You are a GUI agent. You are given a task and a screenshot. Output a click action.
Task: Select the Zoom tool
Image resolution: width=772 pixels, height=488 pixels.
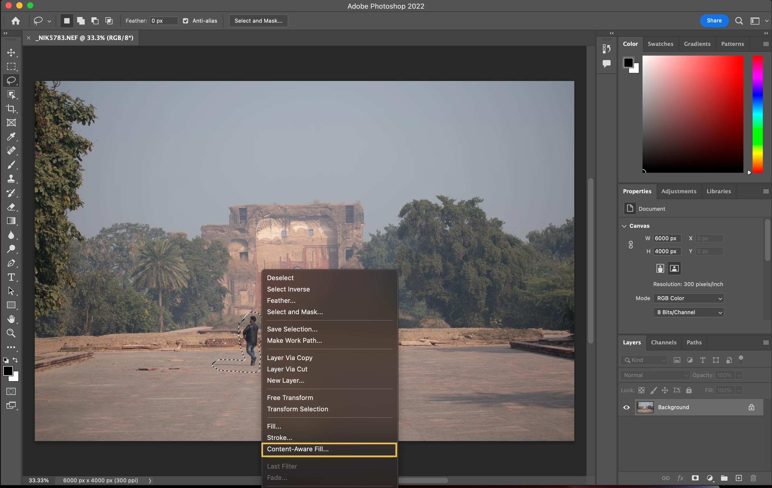pos(11,333)
